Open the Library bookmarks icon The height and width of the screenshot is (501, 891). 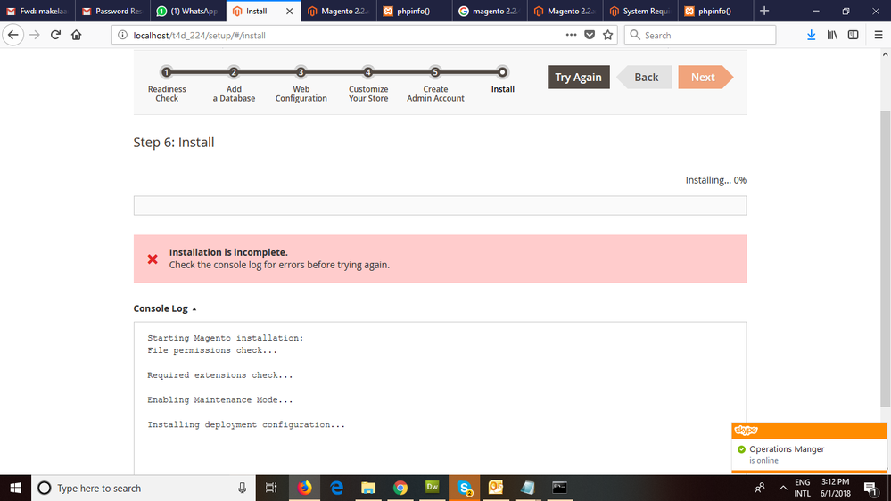832,36
